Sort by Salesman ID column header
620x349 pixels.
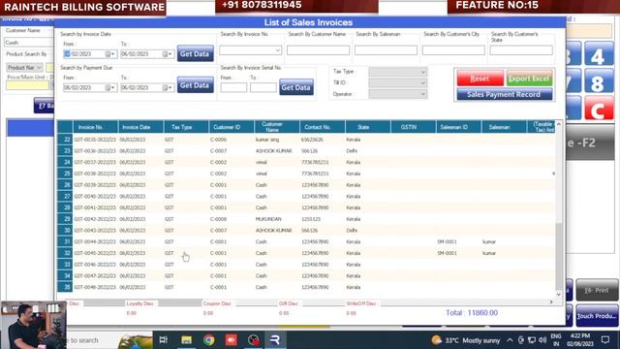(458, 127)
